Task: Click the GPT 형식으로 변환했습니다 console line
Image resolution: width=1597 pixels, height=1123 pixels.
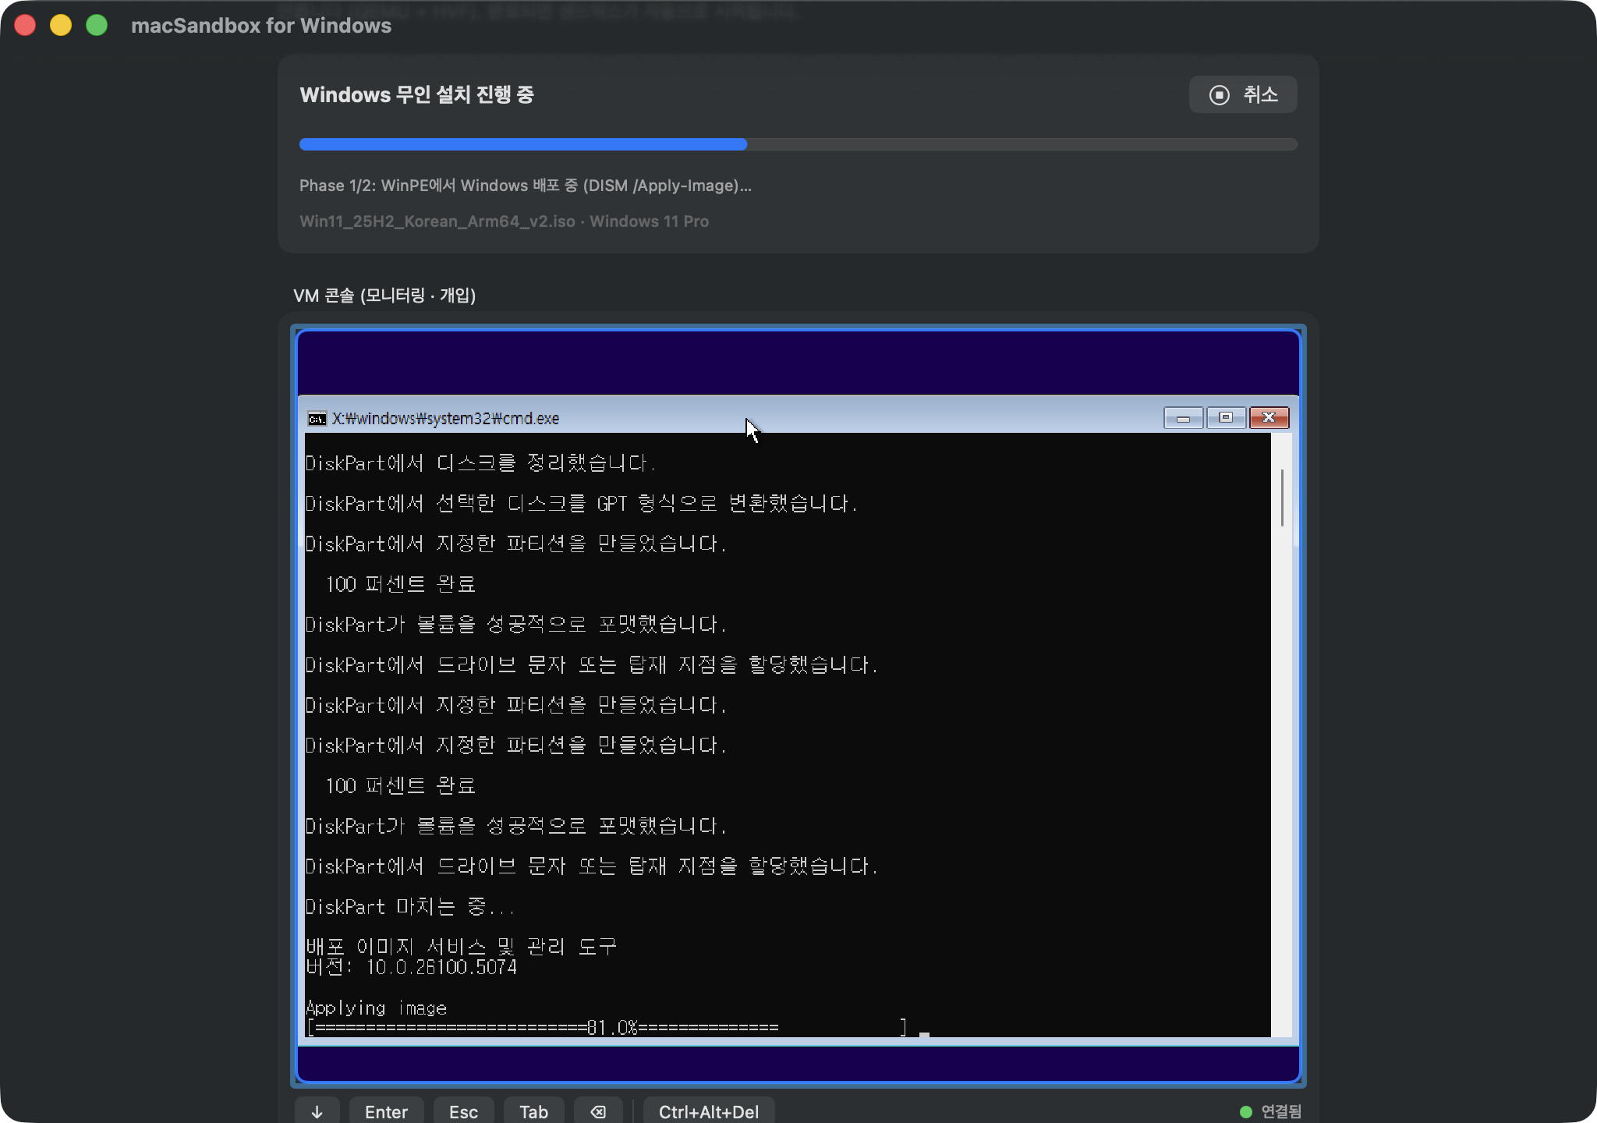Action: point(581,504)
